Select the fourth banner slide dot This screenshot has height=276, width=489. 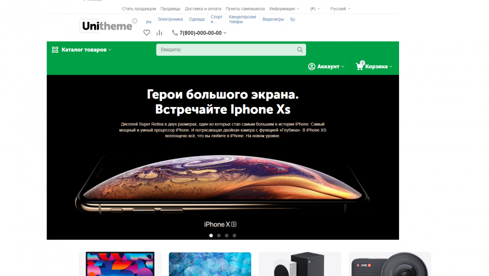click(x=235, y=235)
